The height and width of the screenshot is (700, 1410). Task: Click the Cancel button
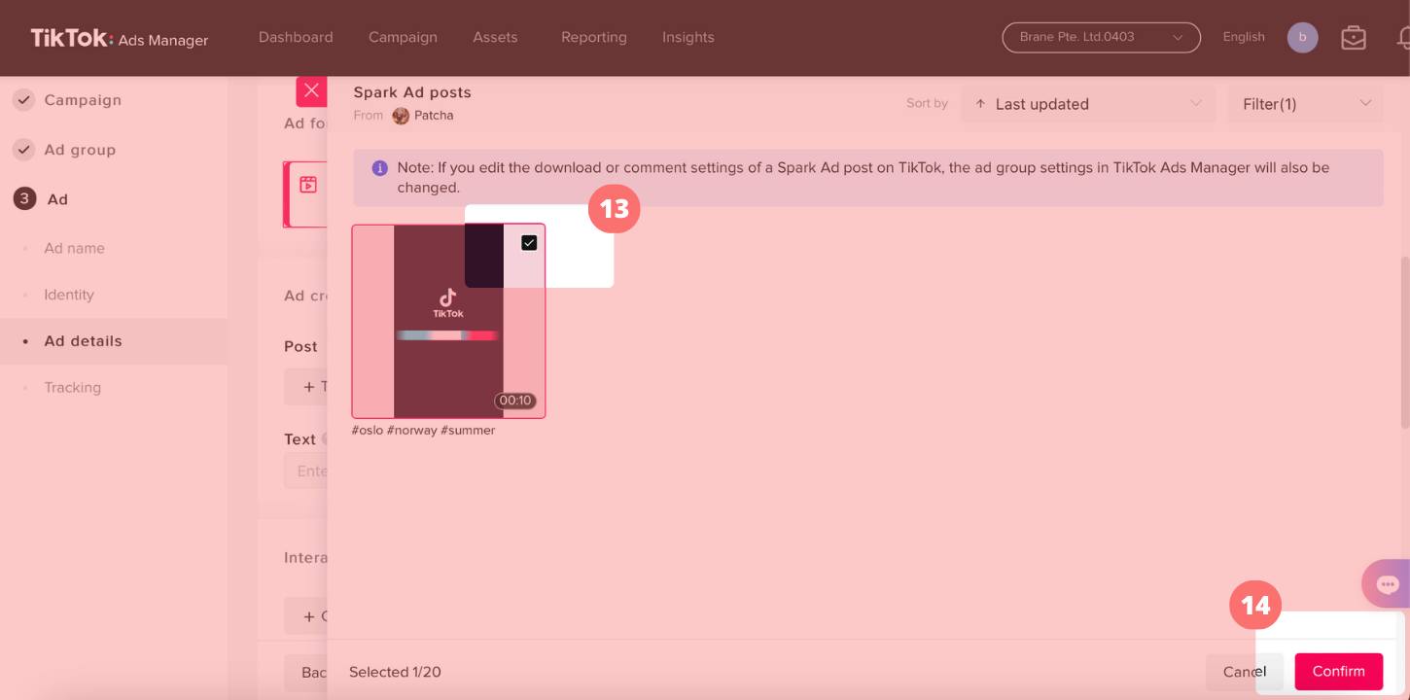pyautogui.click(x=1245, y=672)
